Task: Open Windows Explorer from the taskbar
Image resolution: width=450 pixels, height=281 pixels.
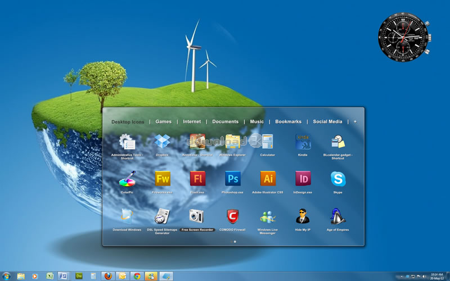Action: pos(21,276)
